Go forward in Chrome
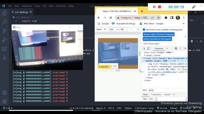Image resolution: width=204 pixels, height=114 pixels. coord(105,18)
